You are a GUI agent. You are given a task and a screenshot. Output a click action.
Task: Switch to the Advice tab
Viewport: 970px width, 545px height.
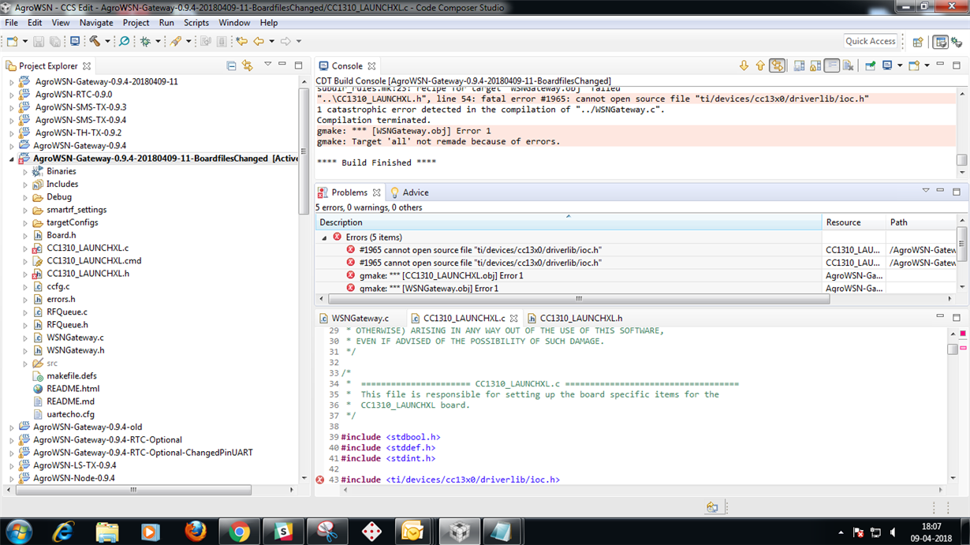click(x=416, y=192)
